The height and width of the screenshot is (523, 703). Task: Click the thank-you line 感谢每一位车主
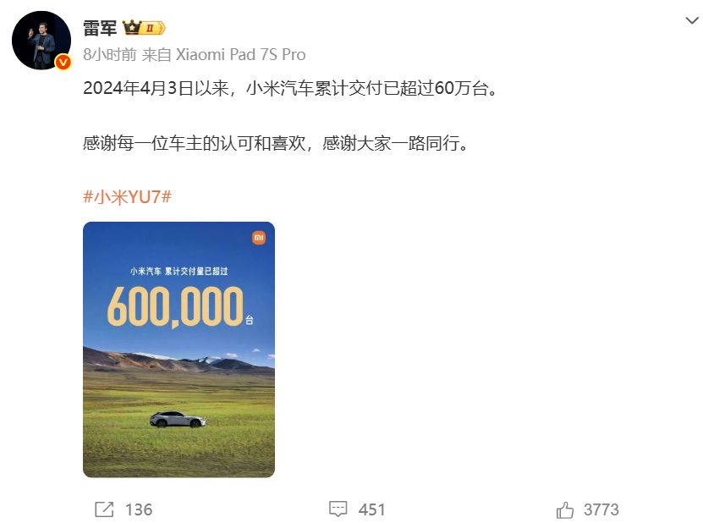(x=276, y=144)
